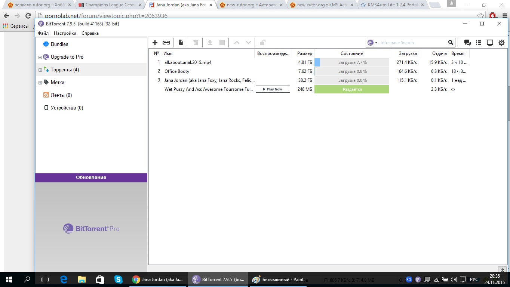Click the Infospace Search input field
The image size is (510, 287).
pyautogui.click(x=413, y=43)
